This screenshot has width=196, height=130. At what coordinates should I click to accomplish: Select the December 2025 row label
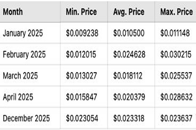[26, 118]
